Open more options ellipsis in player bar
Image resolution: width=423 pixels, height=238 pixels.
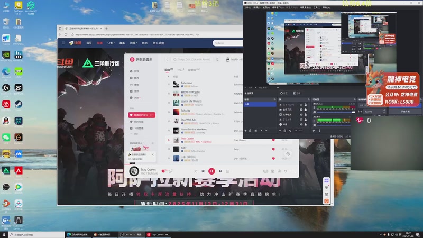click(x=292, y=171)
